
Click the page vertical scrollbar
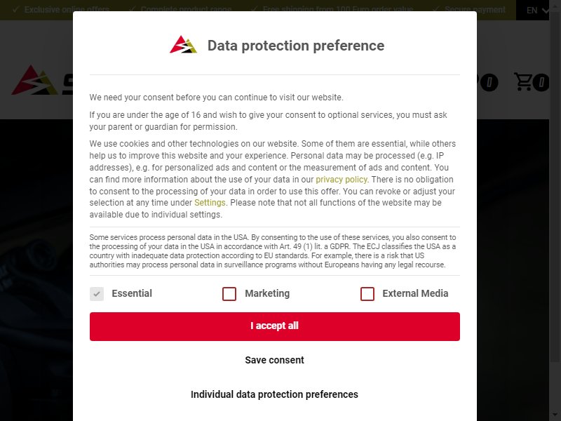click(555, 210)
